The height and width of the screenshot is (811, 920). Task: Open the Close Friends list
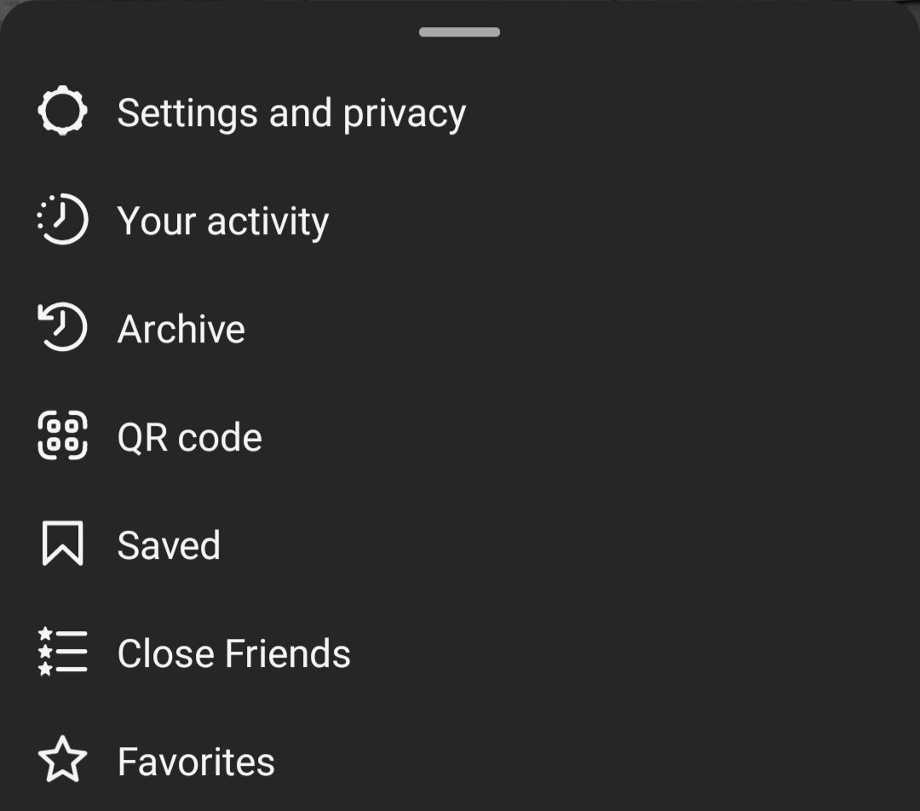[233, 654]
